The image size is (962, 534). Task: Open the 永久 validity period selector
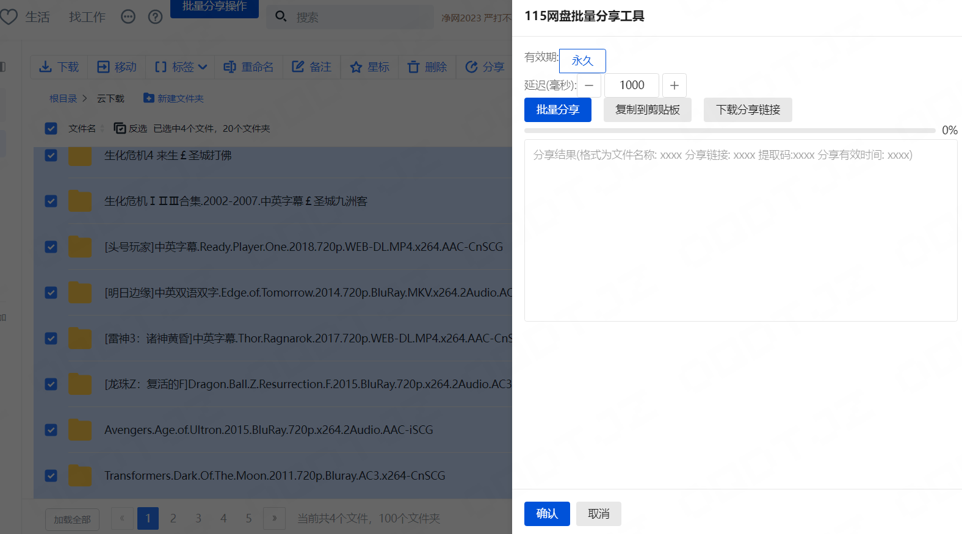coord(582,61)
